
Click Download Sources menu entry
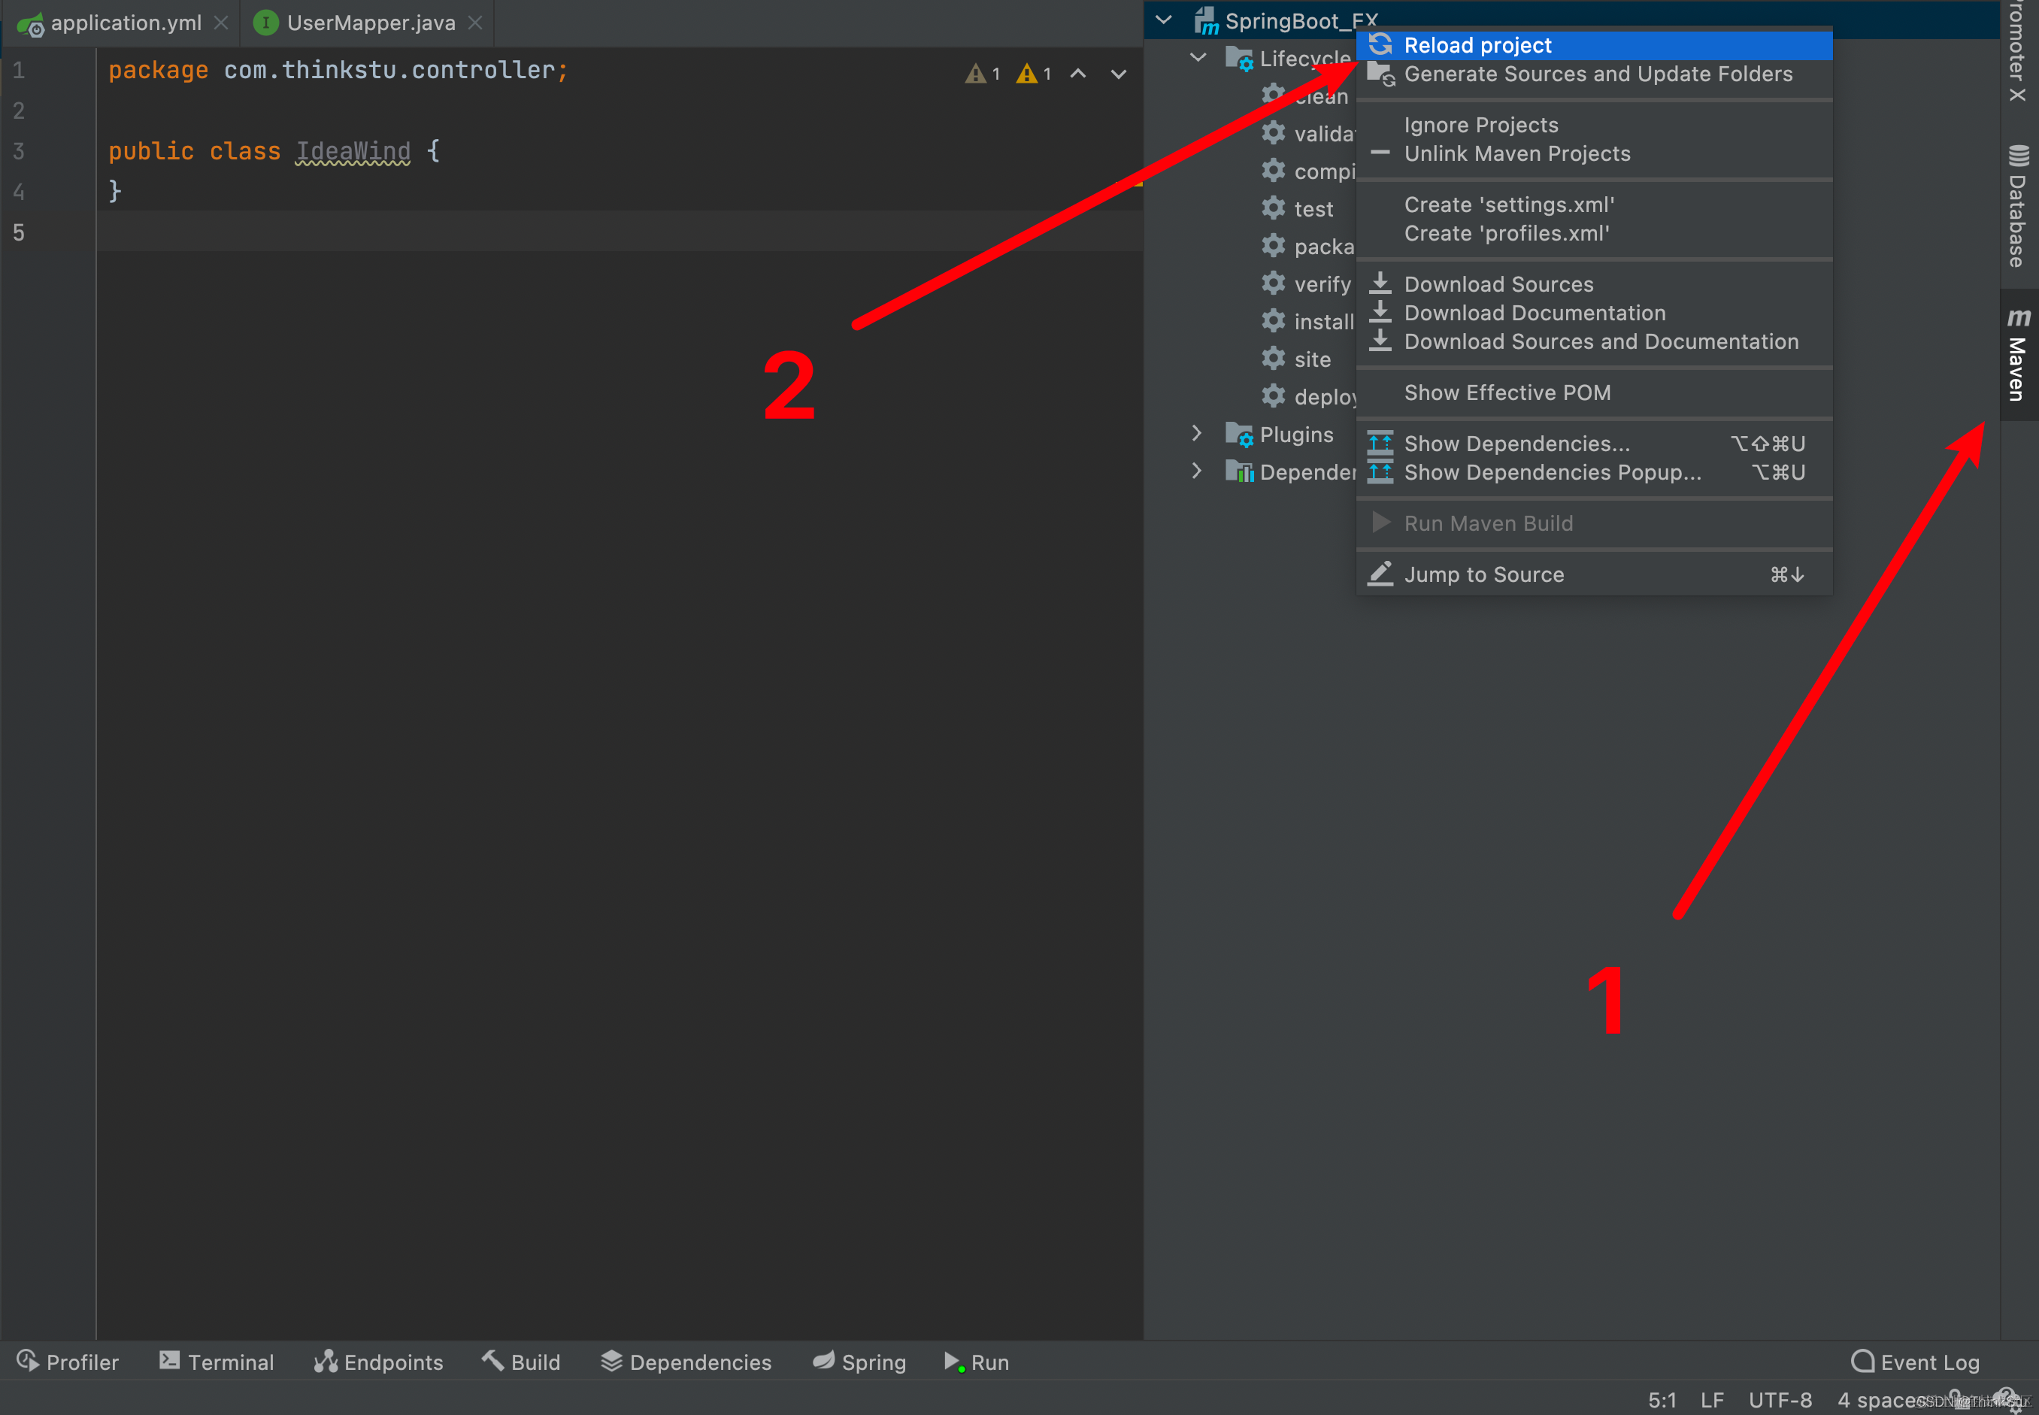[1498, 285]
